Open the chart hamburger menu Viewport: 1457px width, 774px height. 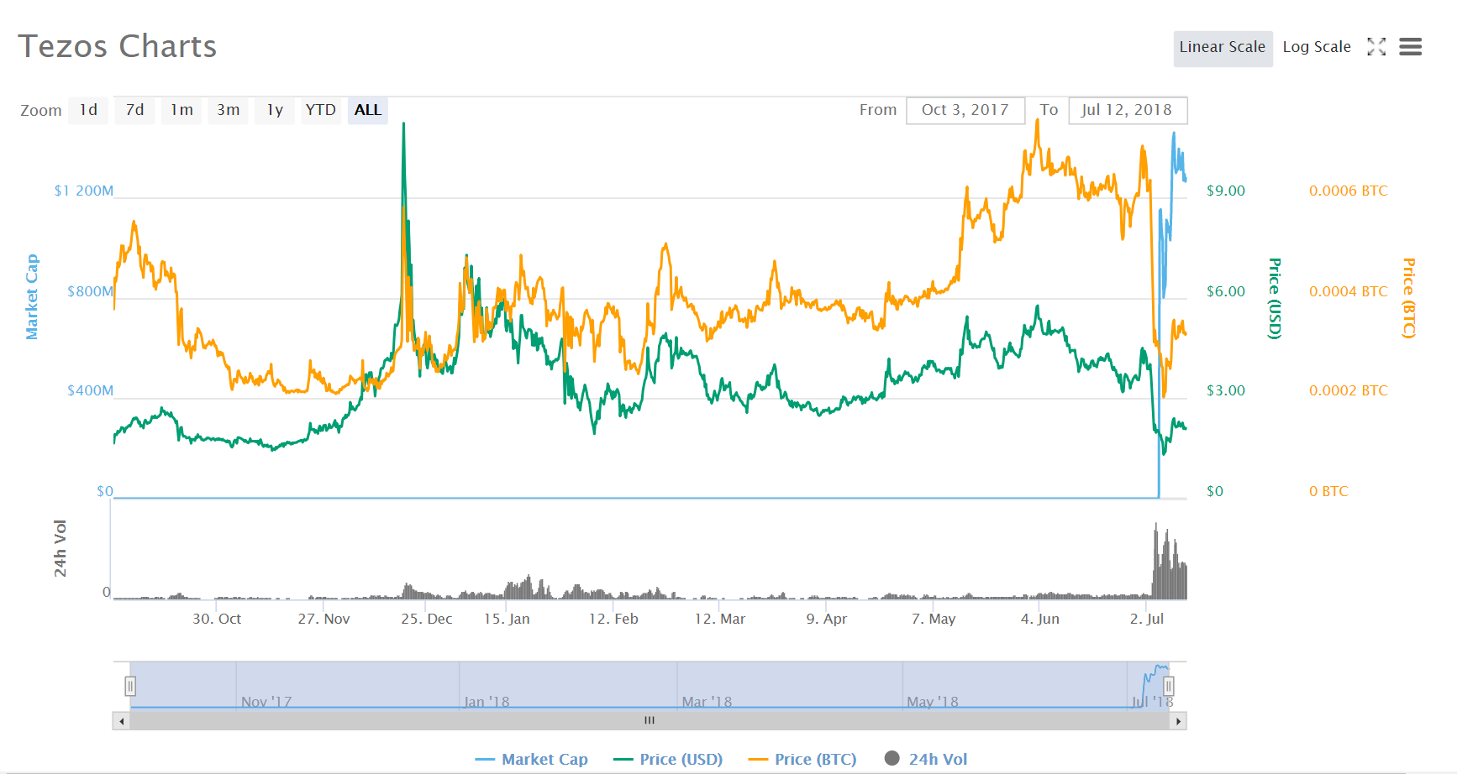click(1411, 47)
